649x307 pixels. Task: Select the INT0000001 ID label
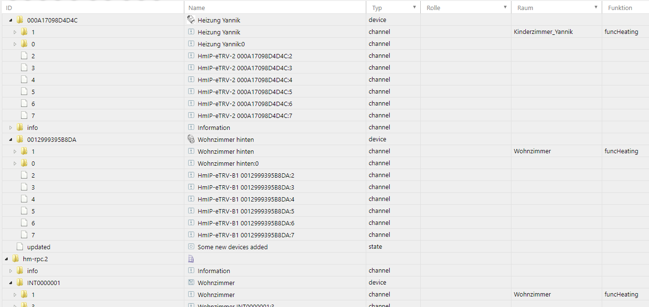pyautogui.click(x=43, y=283)
